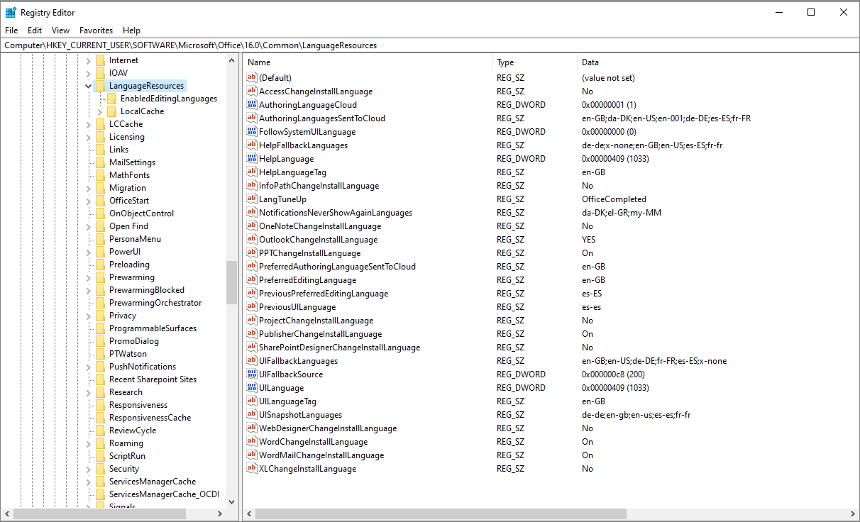This screenshot has height=522, width=860.
Task: Click the data '0x000000c8 (200)' cell
Action: point(613,374)
